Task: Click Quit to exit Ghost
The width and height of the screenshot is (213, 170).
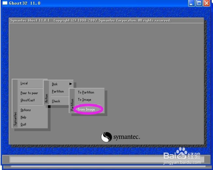Action: [x=23, y=125]
